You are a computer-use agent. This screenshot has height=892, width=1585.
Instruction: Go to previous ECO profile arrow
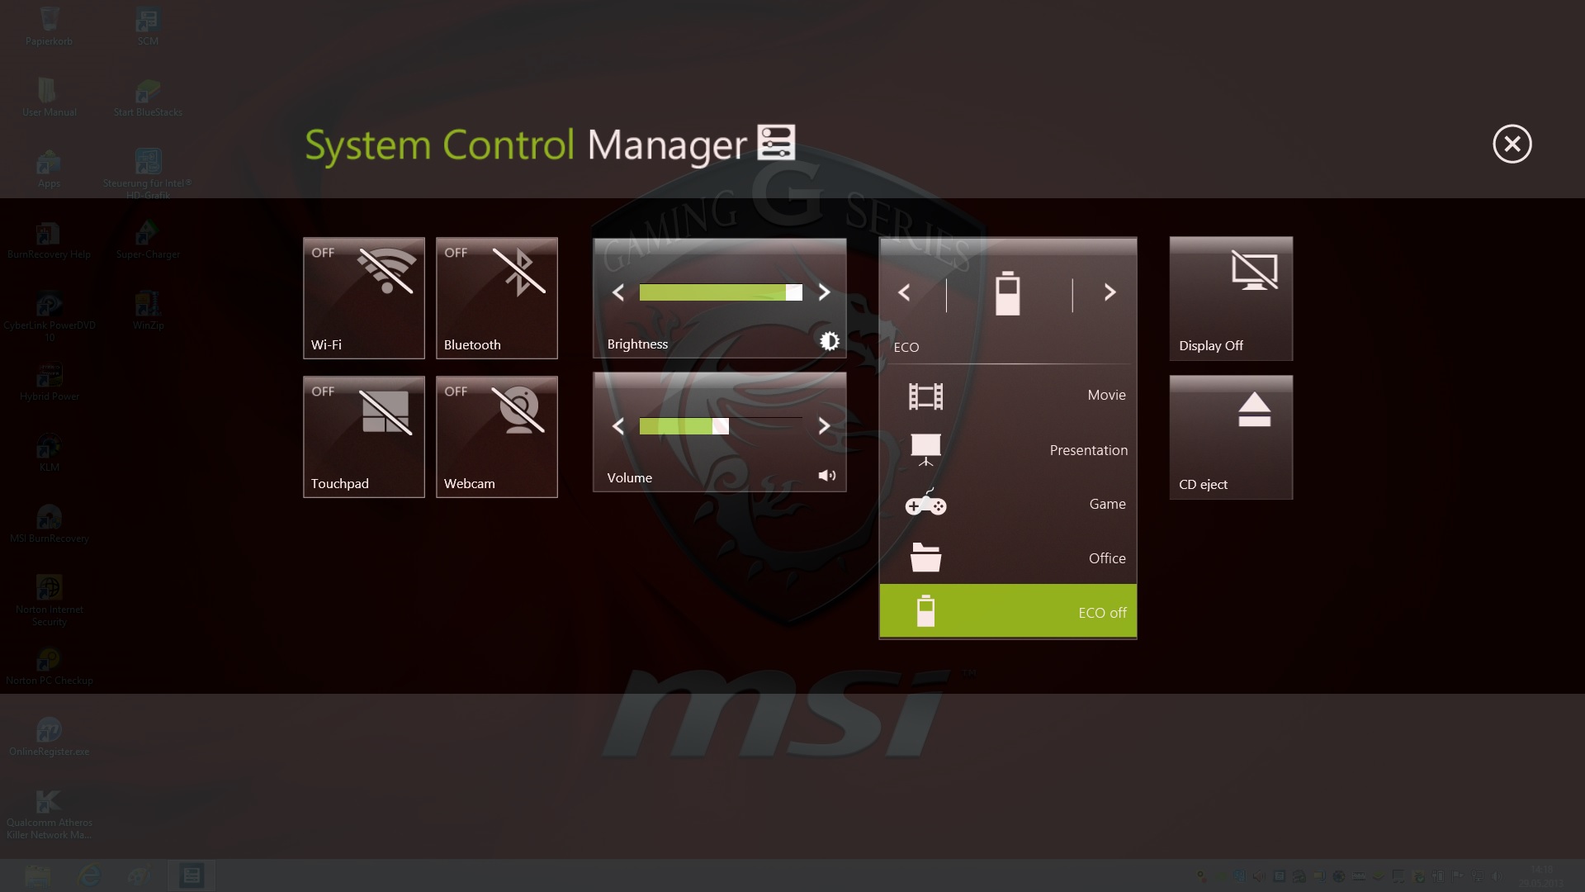pyautogui.click(x=904, y=292)
